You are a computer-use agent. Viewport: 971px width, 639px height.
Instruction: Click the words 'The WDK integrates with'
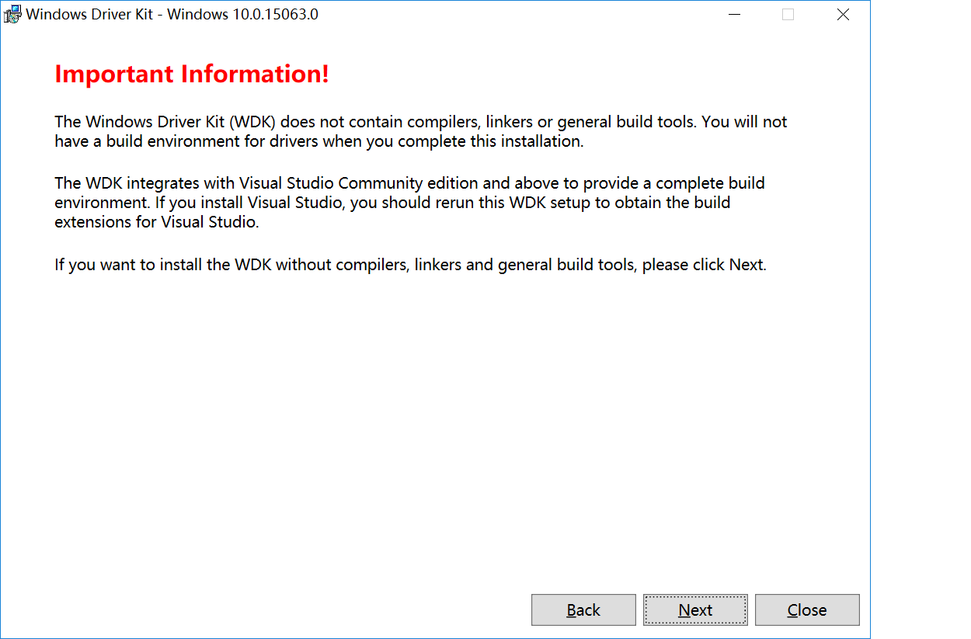(x=145, y=183)
